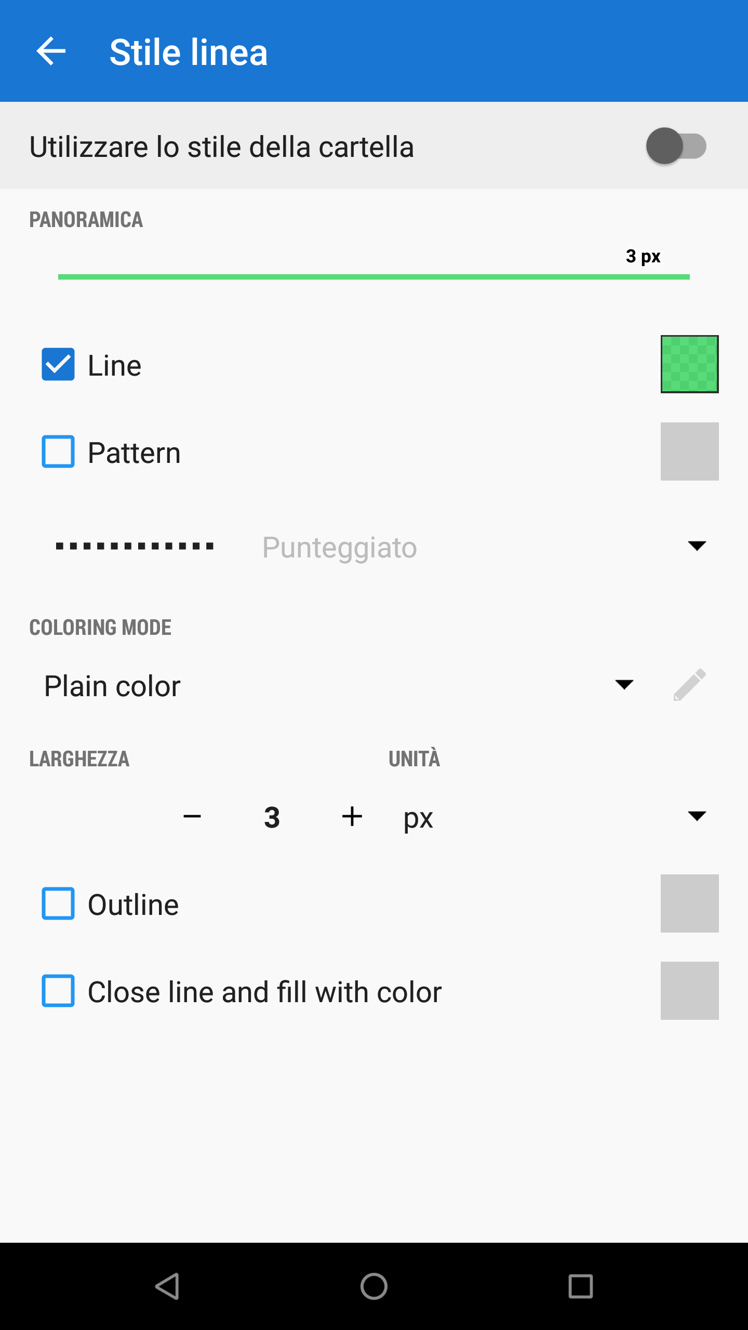This screenshot has height=1330, width=748.
Task: Open the px unit dropdown
Action: point(697,816)
